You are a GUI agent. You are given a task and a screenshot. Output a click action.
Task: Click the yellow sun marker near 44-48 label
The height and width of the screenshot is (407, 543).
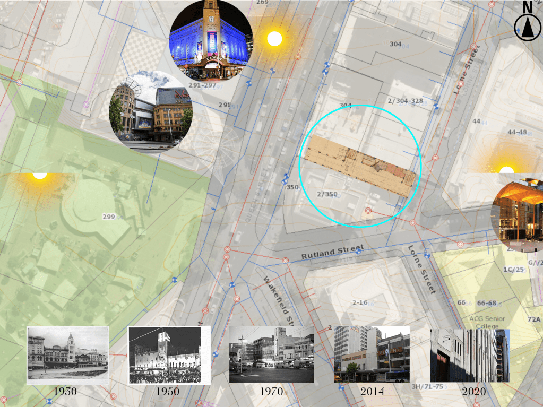[507, 170]
